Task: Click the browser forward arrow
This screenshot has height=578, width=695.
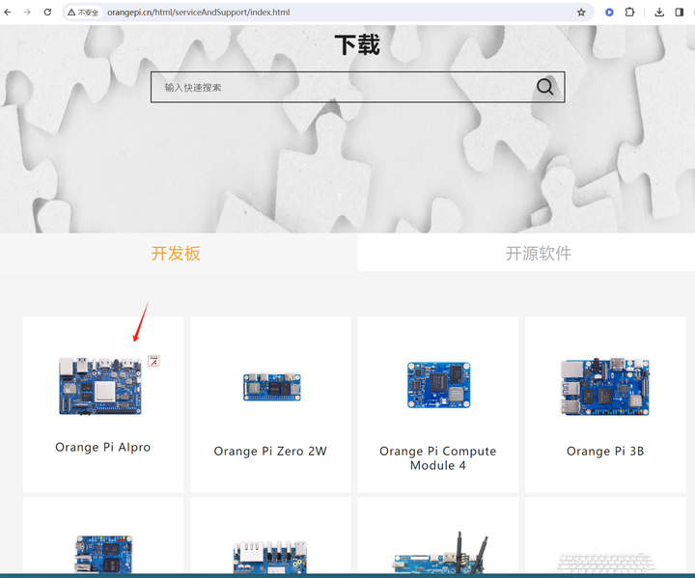Action: tap(27, 12)
